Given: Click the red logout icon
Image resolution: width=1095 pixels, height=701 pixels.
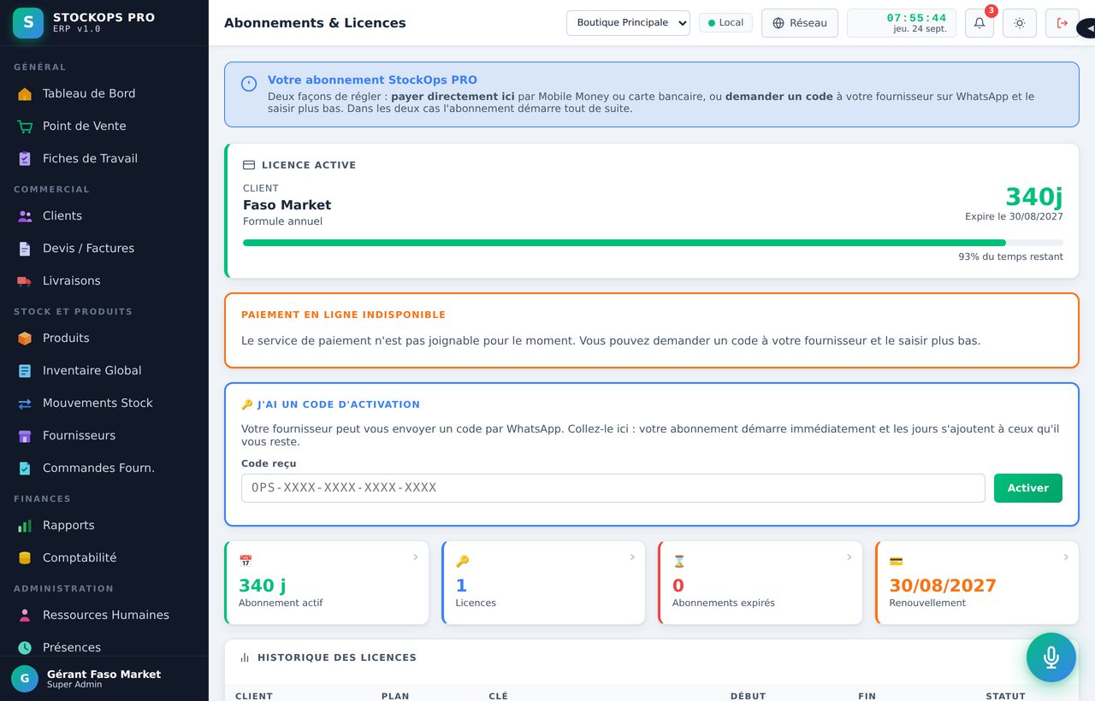Looking at the screenshot, I should (1062, 23).
